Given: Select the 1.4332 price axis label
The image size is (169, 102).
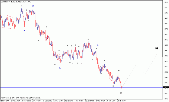Looking at the screenshot, I should click(x=166, y=56).
